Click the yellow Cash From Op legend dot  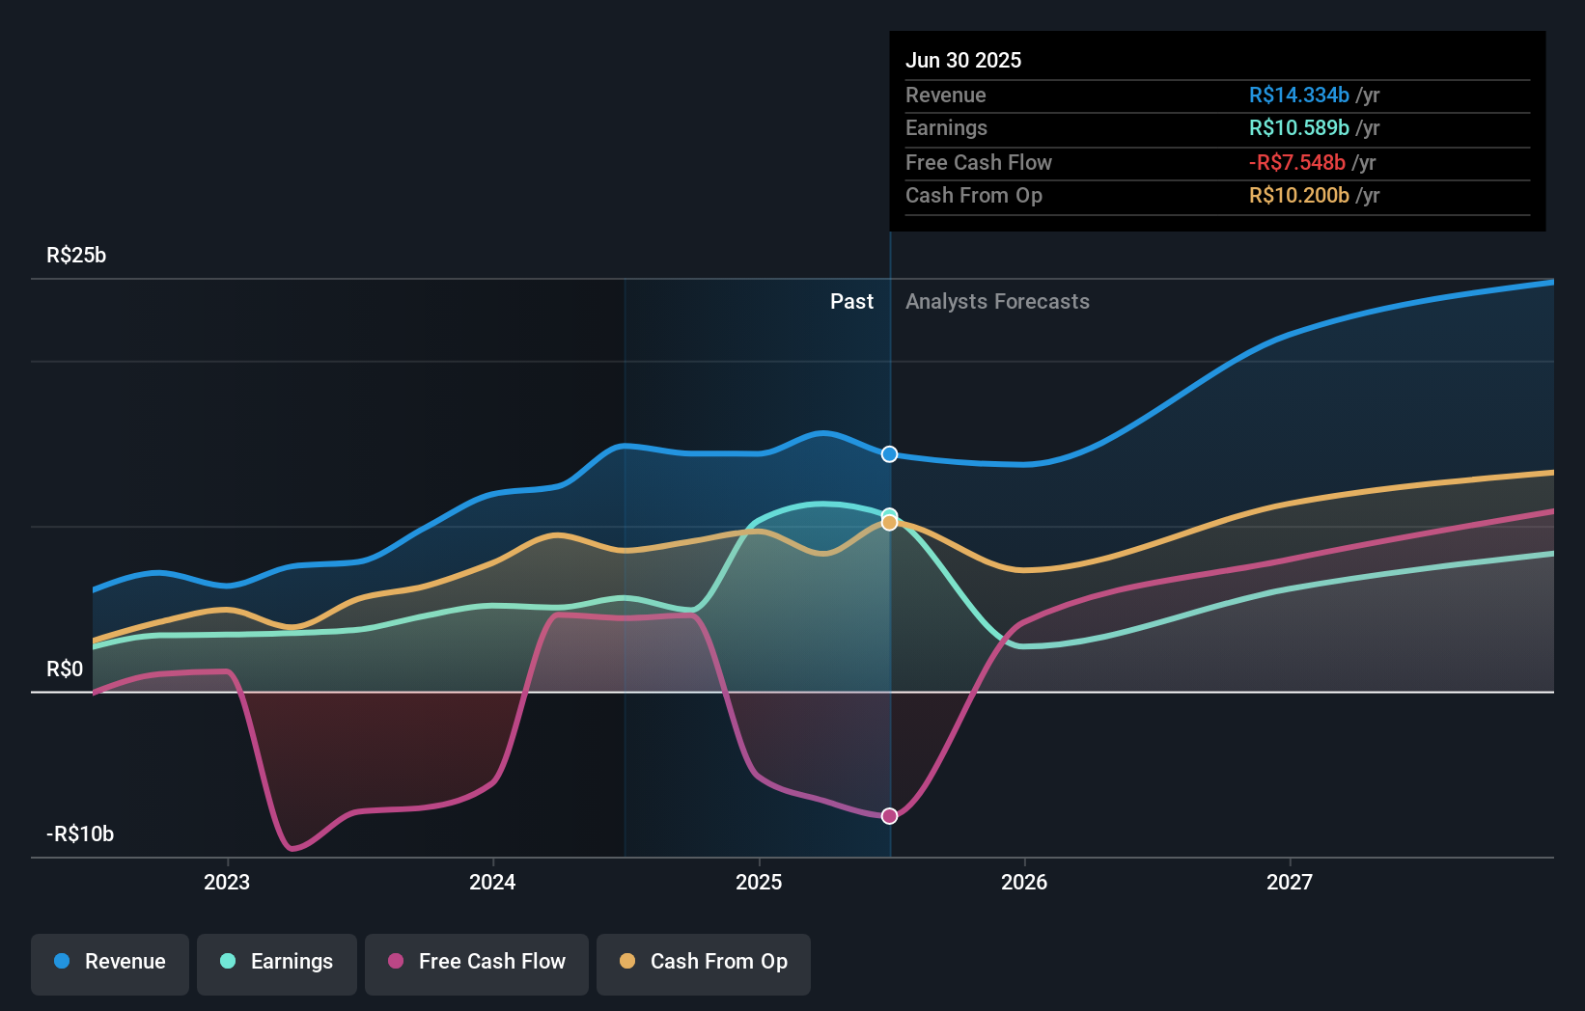629,962
